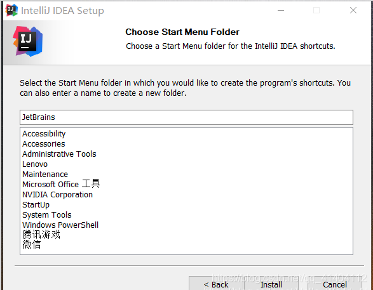Select the 腾讯游戏 folder
Image resolution: width=373 pixels, height=290 pixels.
pos(41,234)
